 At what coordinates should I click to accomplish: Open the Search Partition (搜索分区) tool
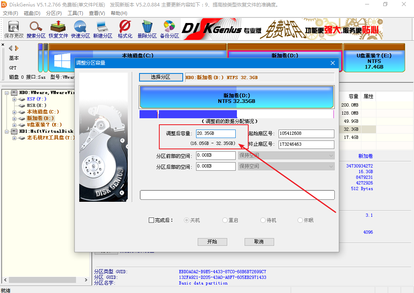click(x=36, y=29)
